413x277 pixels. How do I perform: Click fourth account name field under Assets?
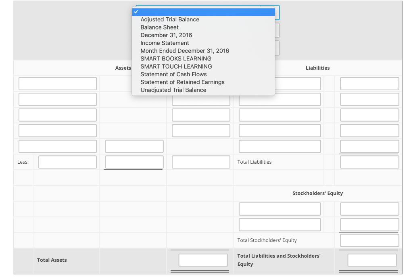click(x=58, y=131)
